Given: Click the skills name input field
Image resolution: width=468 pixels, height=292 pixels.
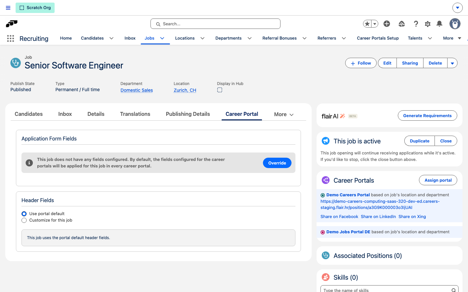Looking at the screenshot, I should (389, 289).
